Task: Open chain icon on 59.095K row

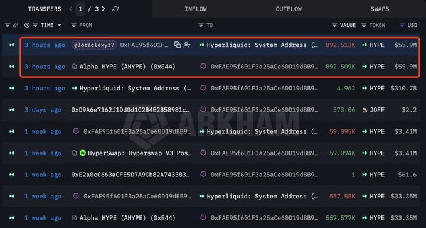Action: pos(12,131)
